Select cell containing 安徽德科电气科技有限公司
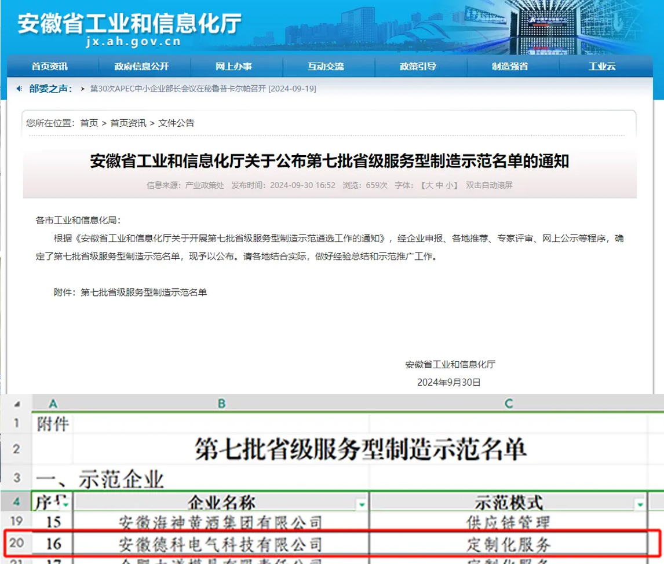 tap(221, 544)
